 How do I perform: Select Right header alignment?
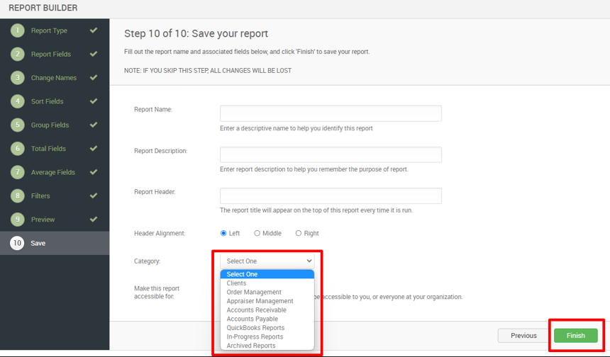coord(299,233)
